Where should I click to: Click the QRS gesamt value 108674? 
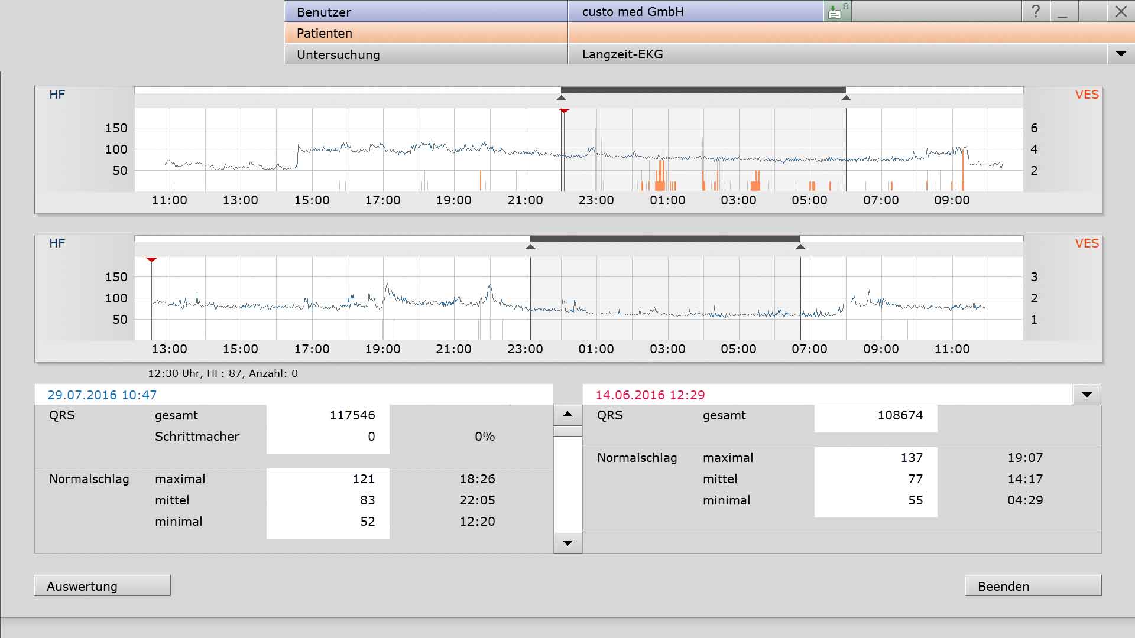[900, 415]
